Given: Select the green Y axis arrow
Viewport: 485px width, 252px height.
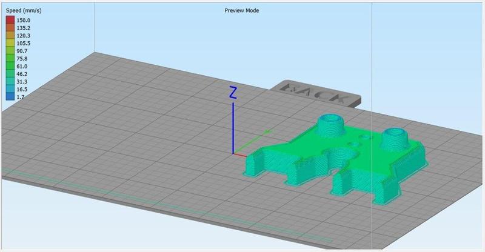Looking at the screenshot, I should pos(253,142).
